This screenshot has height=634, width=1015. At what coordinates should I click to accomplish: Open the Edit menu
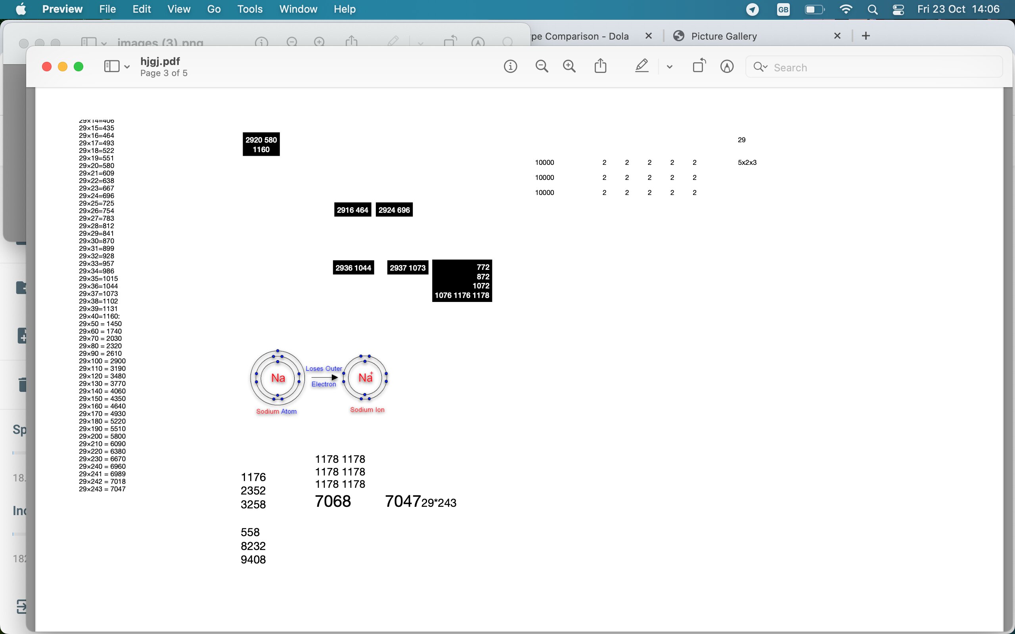141,9
